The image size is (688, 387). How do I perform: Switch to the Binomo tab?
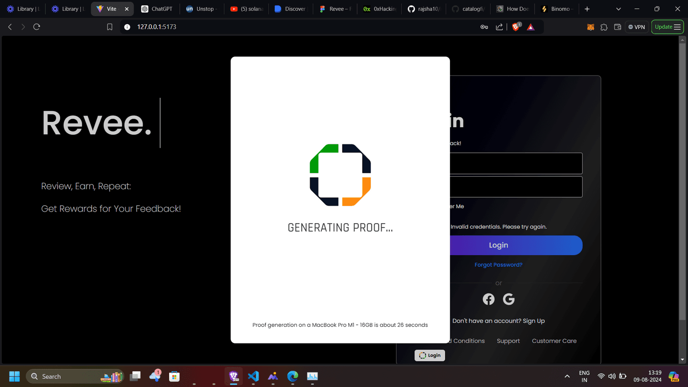pyautogui.click(x=557, y=9)
